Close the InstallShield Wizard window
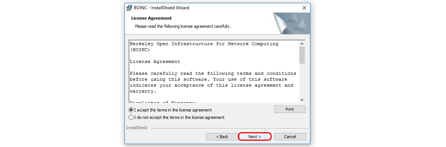446x147 pixels. coord(304,7)
